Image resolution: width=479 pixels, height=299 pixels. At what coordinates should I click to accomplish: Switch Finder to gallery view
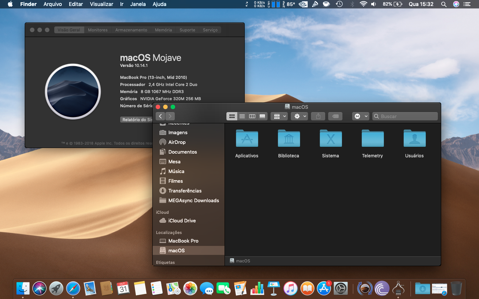(262, 116)
